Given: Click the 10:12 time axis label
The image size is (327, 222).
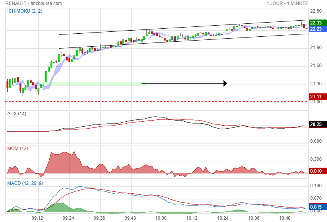Looking at the screenshot, I should click(192, 218).
